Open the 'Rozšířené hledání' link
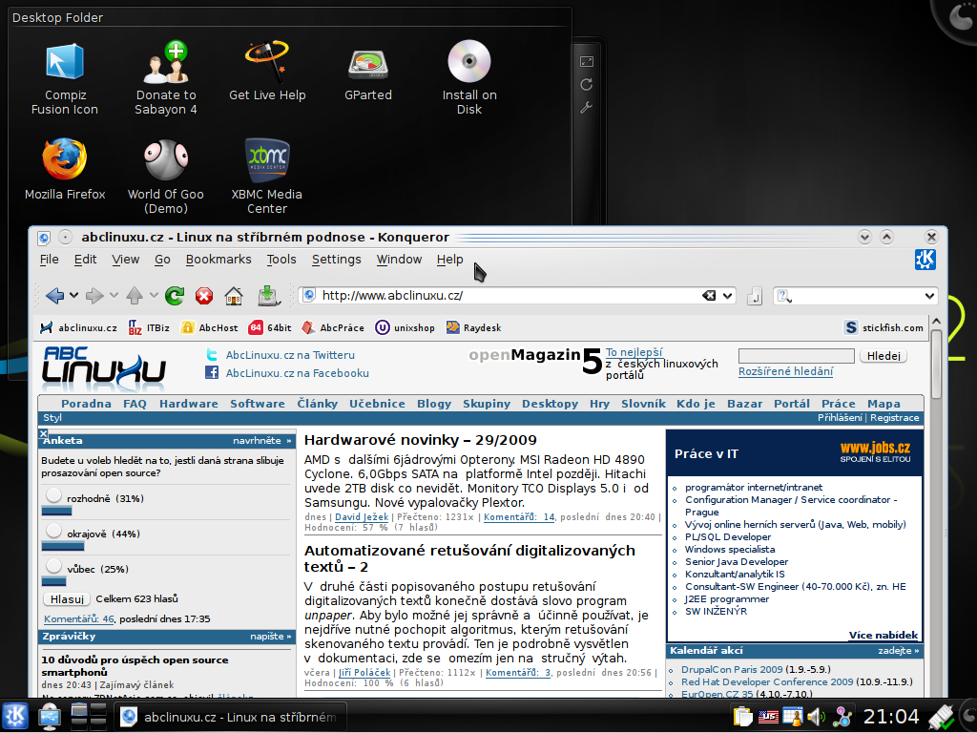Screen dimensions: 977x733 point(786,371)
